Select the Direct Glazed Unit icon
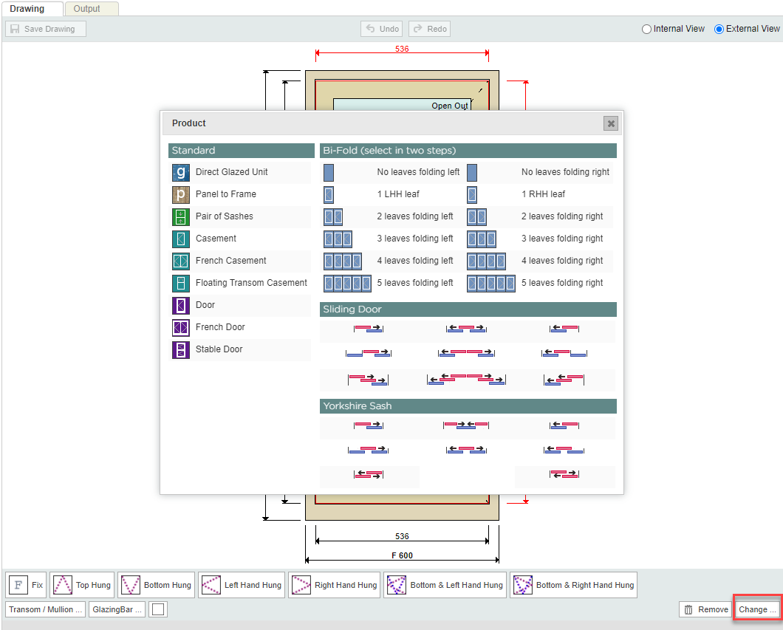This screenshot has height=630, width=783. (181, 172)
